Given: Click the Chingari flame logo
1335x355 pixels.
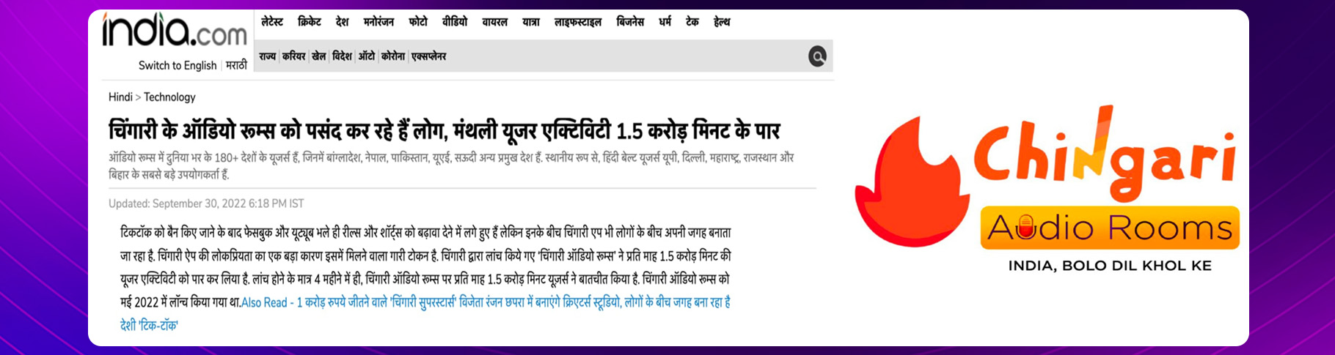Looking at the screenshot, I should click(x=911, y=182).
